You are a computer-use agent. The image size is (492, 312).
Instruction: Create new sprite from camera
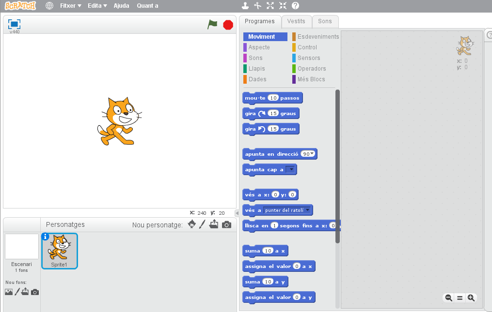[226, 224]
